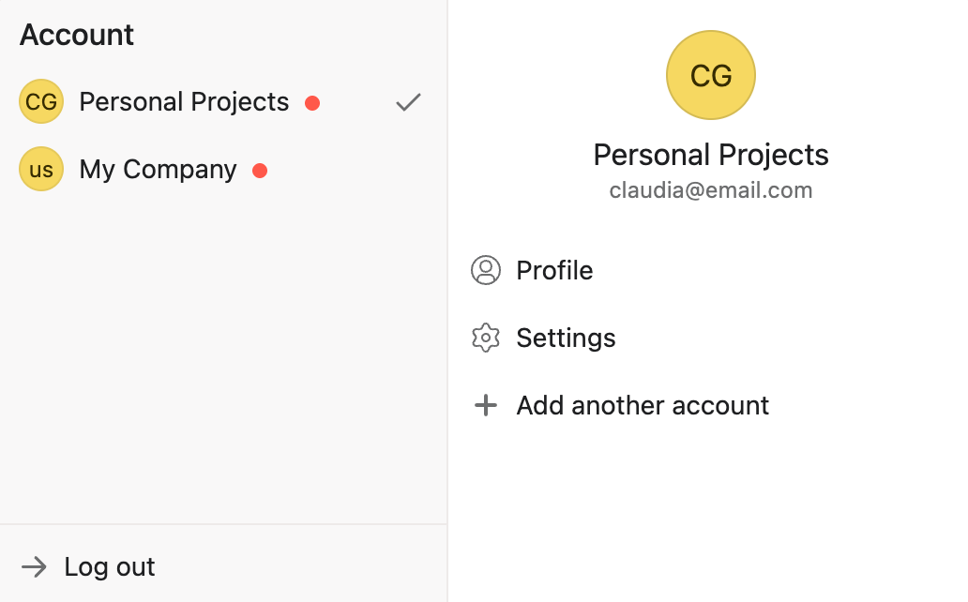Click the Personal Projects heading under avatar

tap(710, 155)
